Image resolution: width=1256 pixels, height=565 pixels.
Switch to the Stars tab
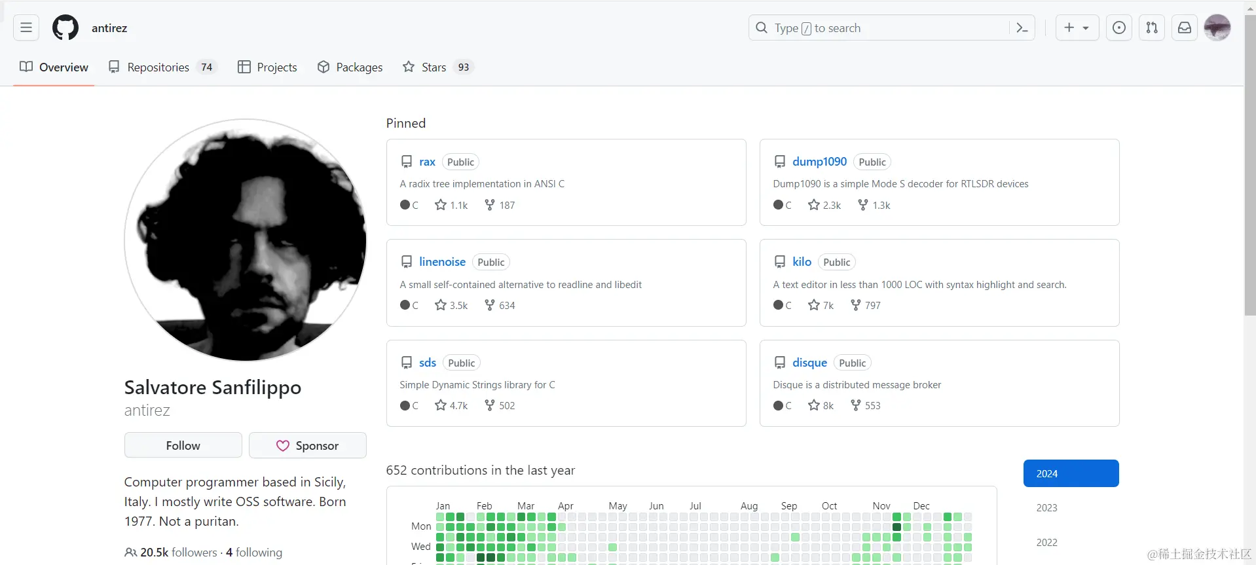437,67
